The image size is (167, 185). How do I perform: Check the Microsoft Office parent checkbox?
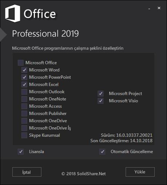click(x=21, y=63)
